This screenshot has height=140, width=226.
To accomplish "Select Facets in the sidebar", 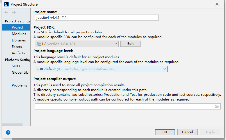I will click(x=17, y=47).
